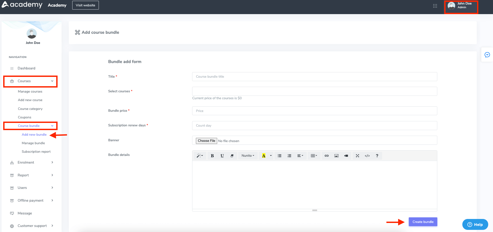The width and height of the screenshot is (493, 232).
Task: Open the Nunito font family dropdown
Action: (x=248, y=156)
